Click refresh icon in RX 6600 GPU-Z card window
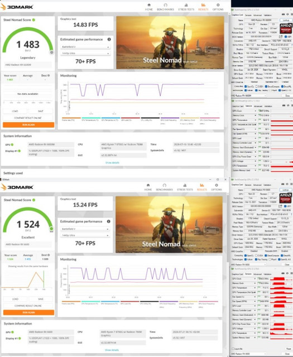293x357 pixels. tap(287, 184)
